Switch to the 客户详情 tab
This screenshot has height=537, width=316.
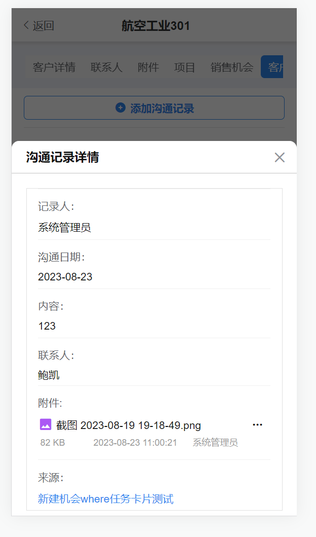click(54, 67)
